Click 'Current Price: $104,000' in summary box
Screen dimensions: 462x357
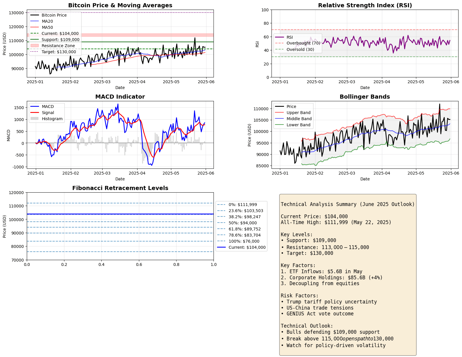pos(314,216)
